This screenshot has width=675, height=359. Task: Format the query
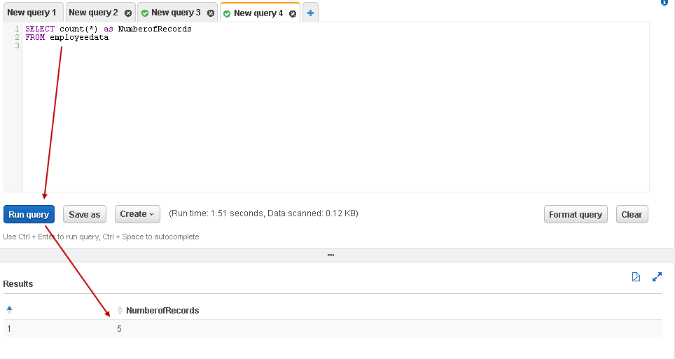pyautogui.click(x=575, y=214)
